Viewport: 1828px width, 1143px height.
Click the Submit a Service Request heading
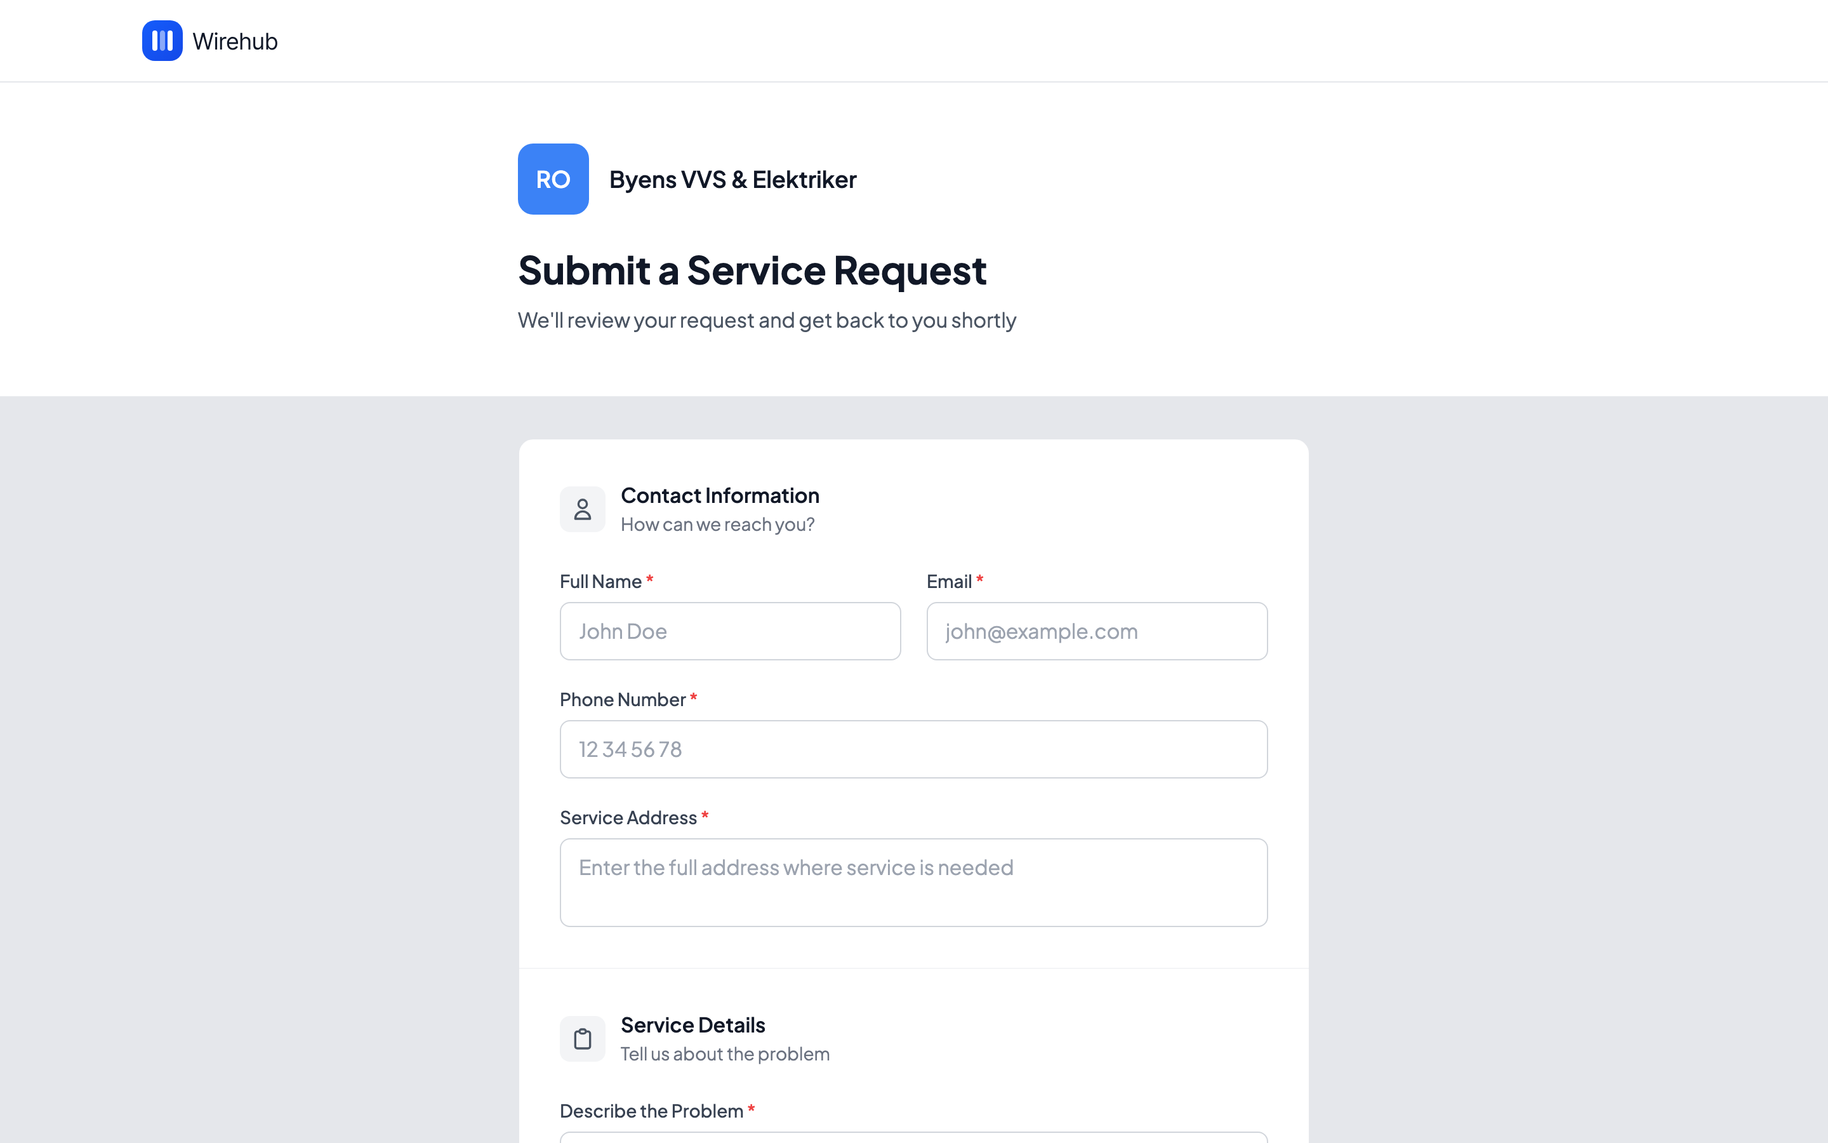point(752,271)
